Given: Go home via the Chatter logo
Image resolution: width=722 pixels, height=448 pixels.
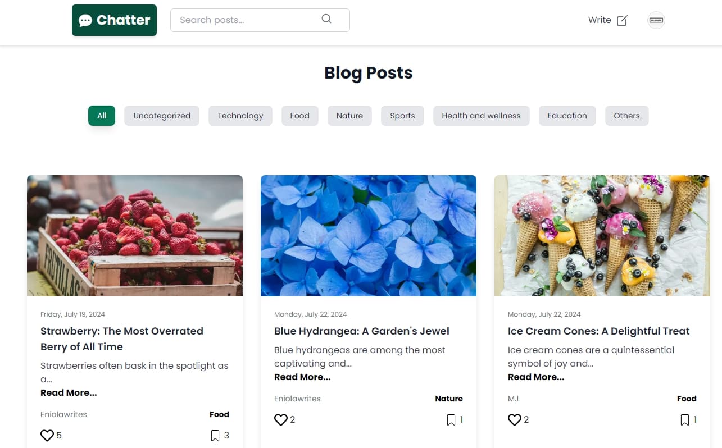Looking at the screenshot, I should coord(114,20).
